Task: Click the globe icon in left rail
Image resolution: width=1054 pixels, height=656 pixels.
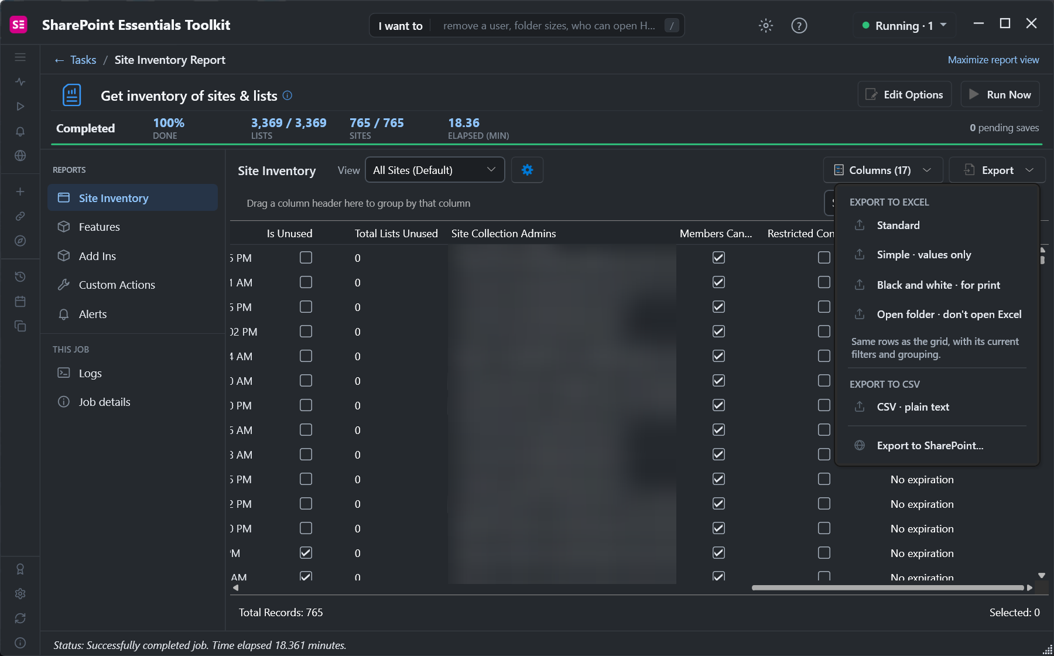Action: (20, 156)
